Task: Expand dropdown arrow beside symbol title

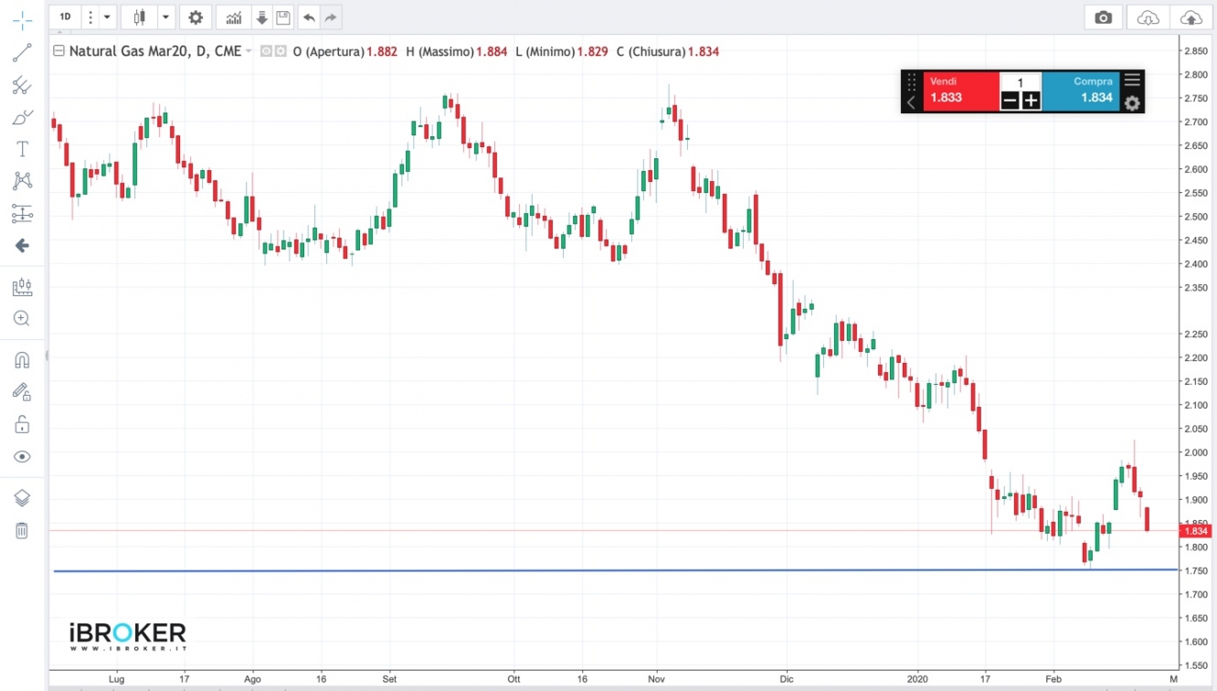Action: [x=249, y=51]
